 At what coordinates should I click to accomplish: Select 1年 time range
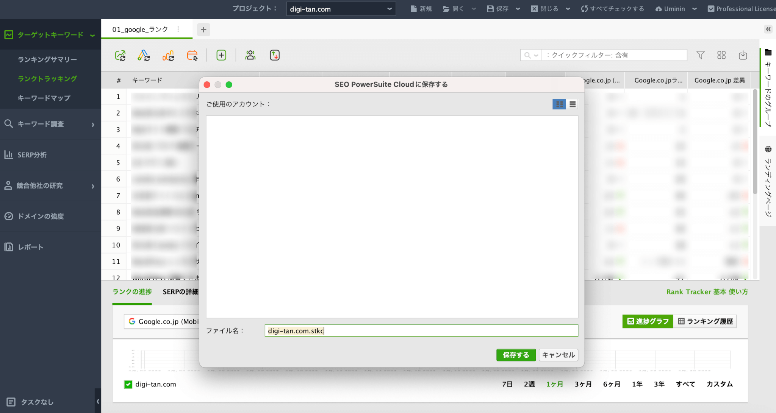(637, 384)
